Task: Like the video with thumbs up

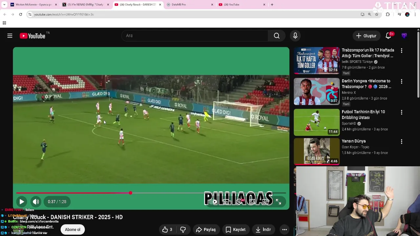Action: pos(168,229)
